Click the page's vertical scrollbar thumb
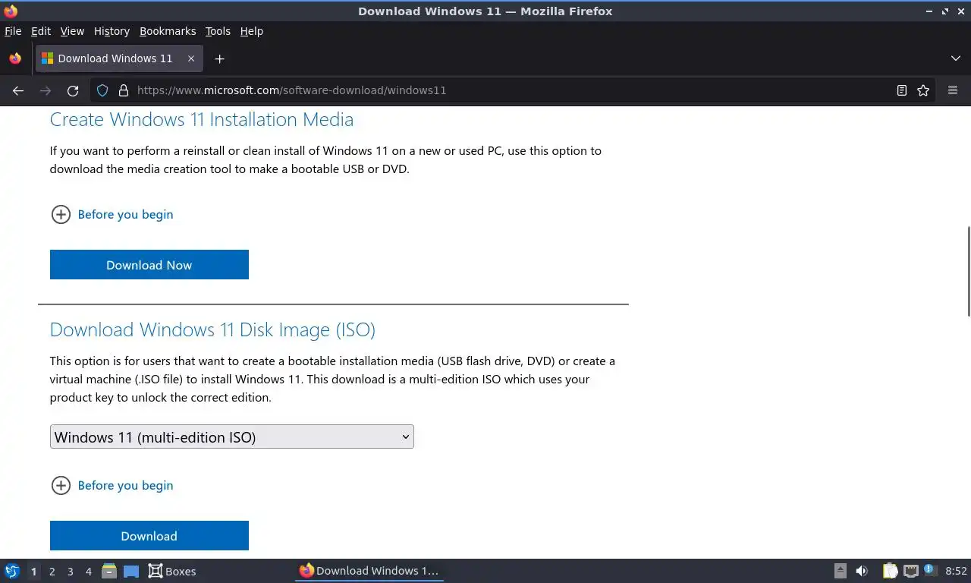Screen dimensions: 971x583 (968, 271)
